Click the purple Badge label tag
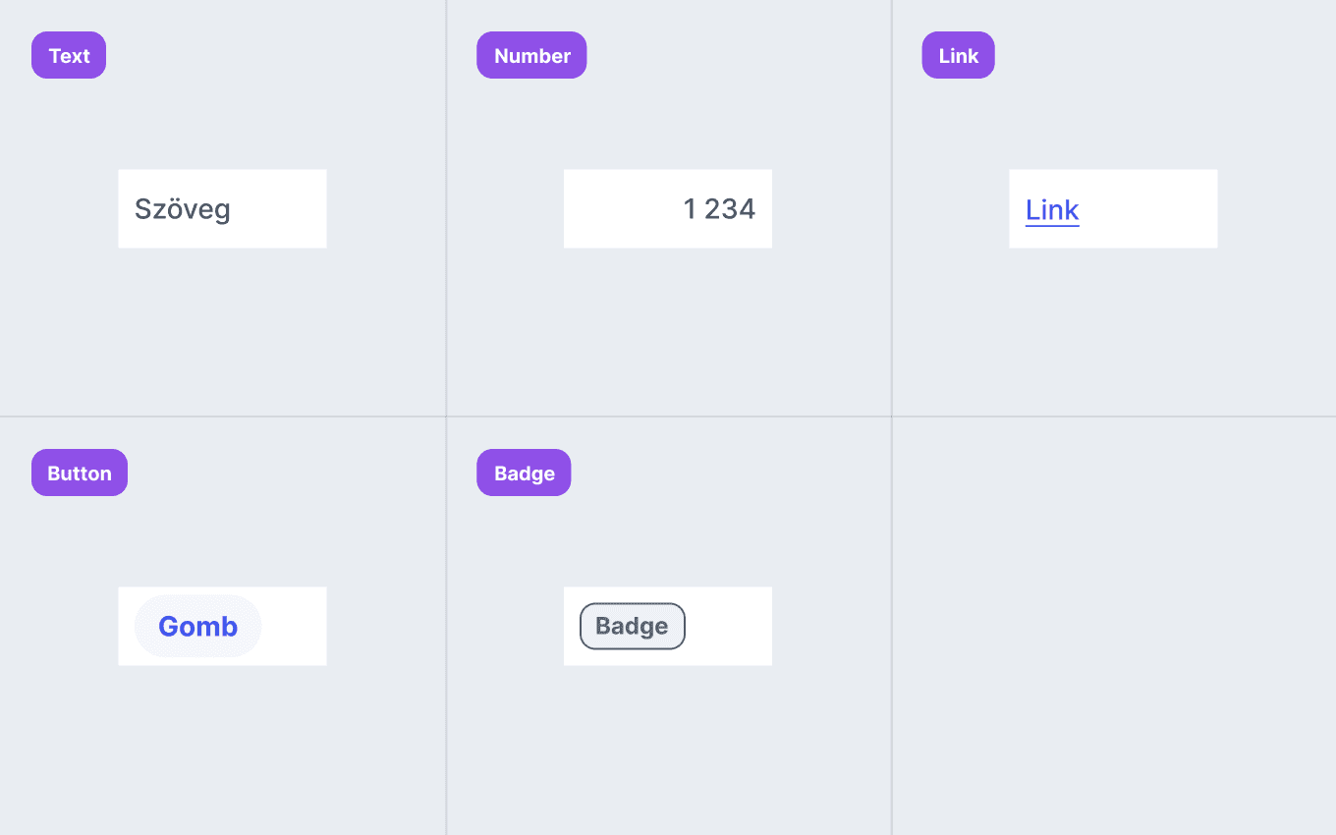Viewport: 1336px width, 835px height. click(x=524, y=473)
